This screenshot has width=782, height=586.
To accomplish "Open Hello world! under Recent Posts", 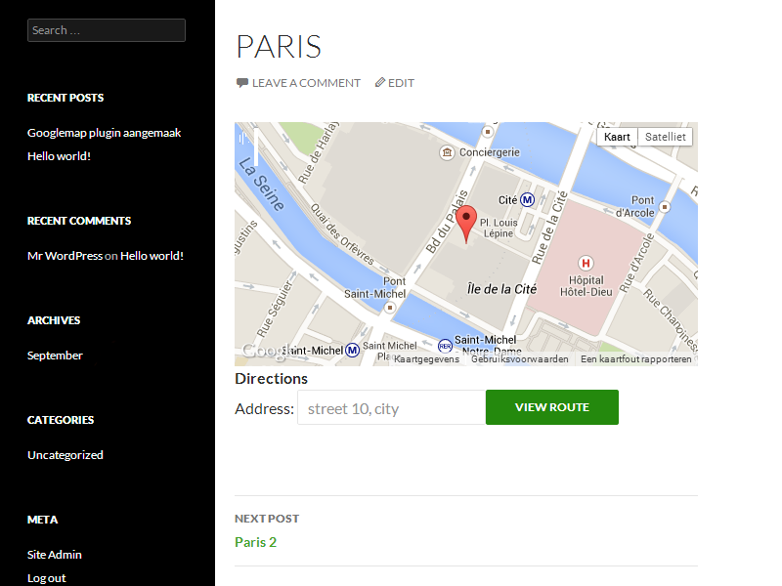I will click(x=59, y=156).
